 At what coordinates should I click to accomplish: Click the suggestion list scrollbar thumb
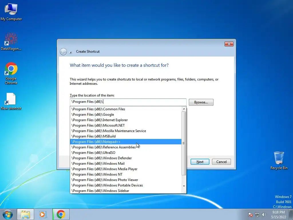184,143
